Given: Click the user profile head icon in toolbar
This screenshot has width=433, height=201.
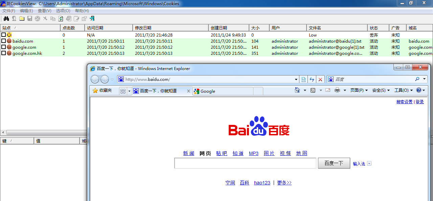Looking at the screenshot, I should [x=14, y=19].
